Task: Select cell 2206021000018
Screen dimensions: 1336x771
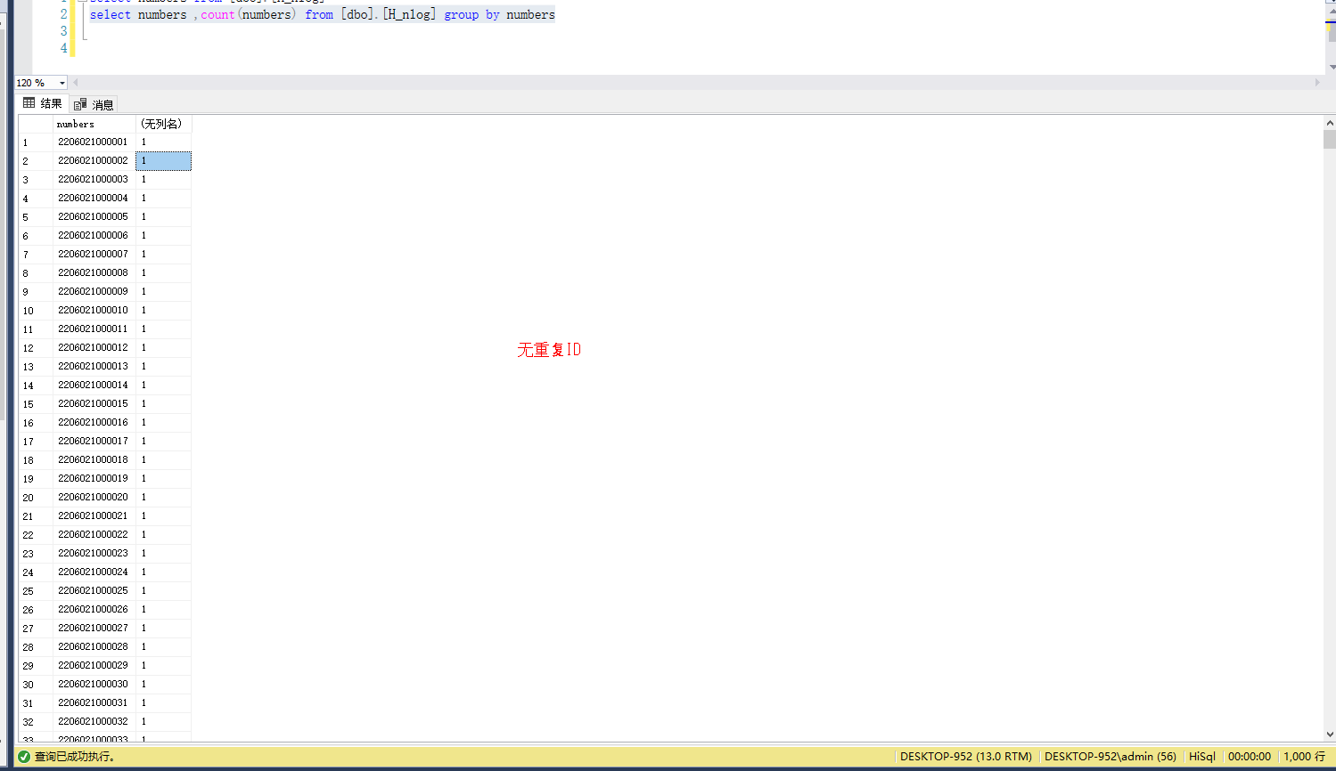Action: (x=94, y=459)
